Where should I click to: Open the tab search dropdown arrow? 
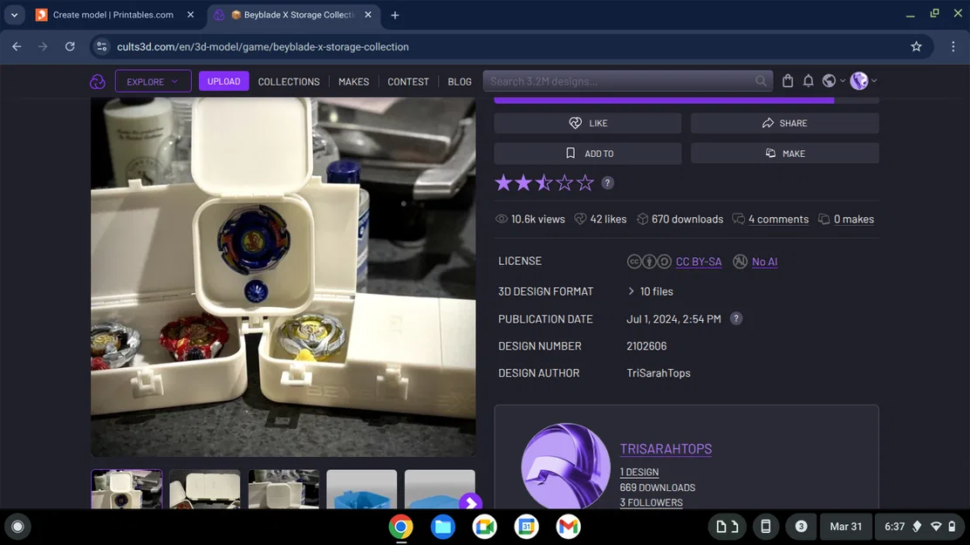tap(14, 15)
